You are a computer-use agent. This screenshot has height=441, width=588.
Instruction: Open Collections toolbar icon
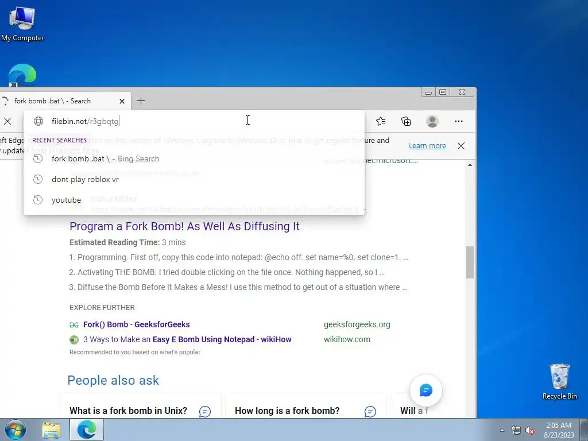(406, 121)
